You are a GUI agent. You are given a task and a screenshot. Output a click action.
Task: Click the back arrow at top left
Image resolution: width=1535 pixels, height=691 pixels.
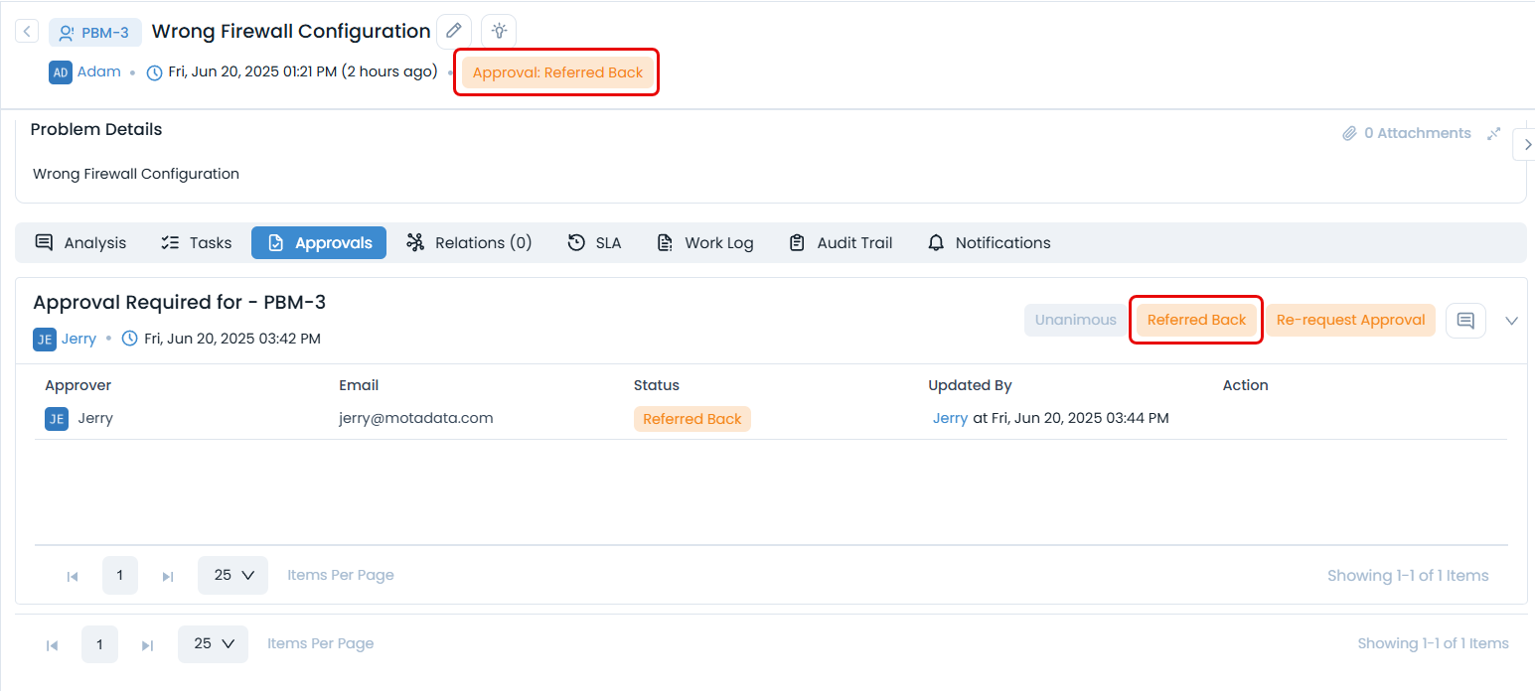click(x=26, y=31)
